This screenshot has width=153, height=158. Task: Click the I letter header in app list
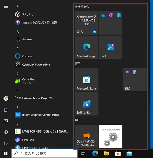point(17,107)
